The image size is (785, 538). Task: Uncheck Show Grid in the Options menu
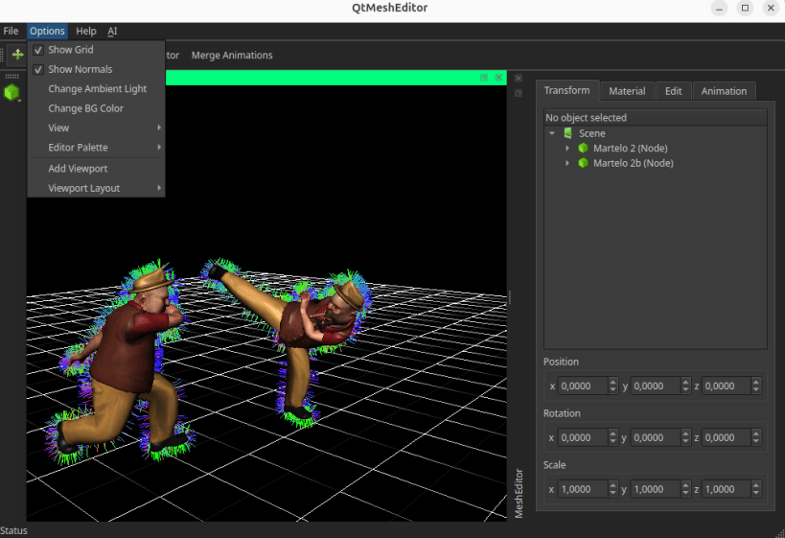click(70, 50)
